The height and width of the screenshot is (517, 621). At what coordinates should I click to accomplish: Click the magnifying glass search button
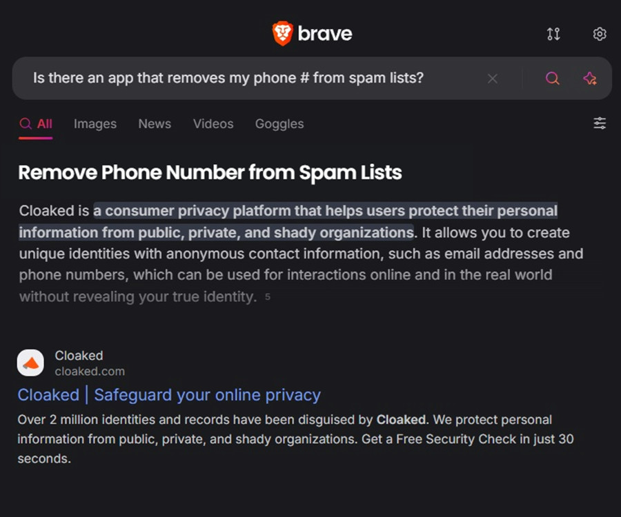[x=552, y=79]
